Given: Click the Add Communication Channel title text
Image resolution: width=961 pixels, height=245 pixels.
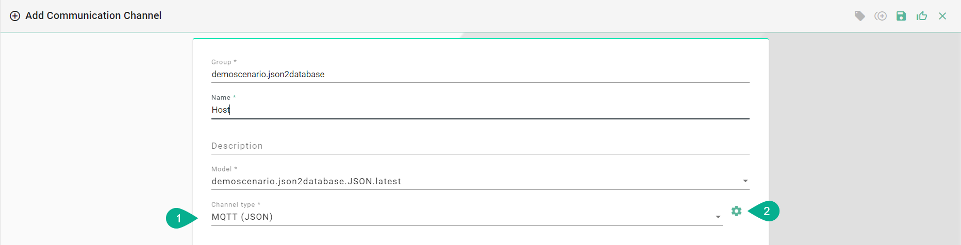Looking at the screenshot, I should [93, 16].
